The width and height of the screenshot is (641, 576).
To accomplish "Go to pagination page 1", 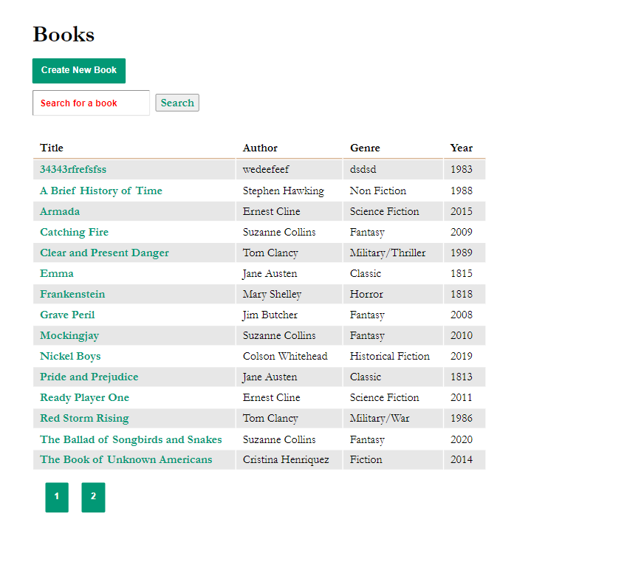I will [57, 497].
